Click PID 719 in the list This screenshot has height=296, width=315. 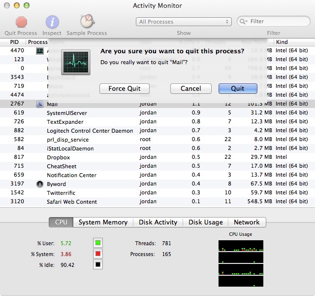19,86
